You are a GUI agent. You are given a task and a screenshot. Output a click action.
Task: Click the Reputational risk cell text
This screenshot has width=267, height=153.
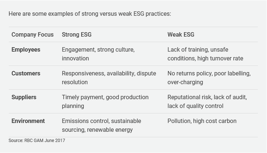(207, 97)
